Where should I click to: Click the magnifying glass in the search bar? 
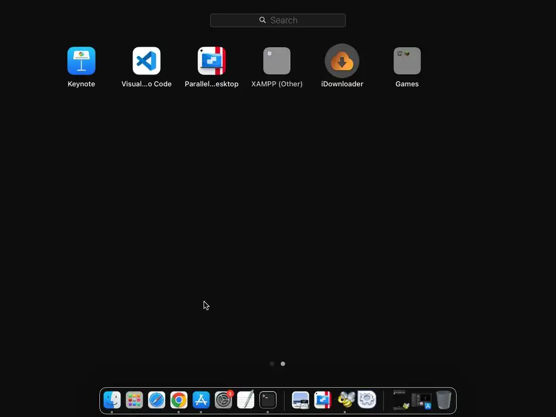click(262, 20)
